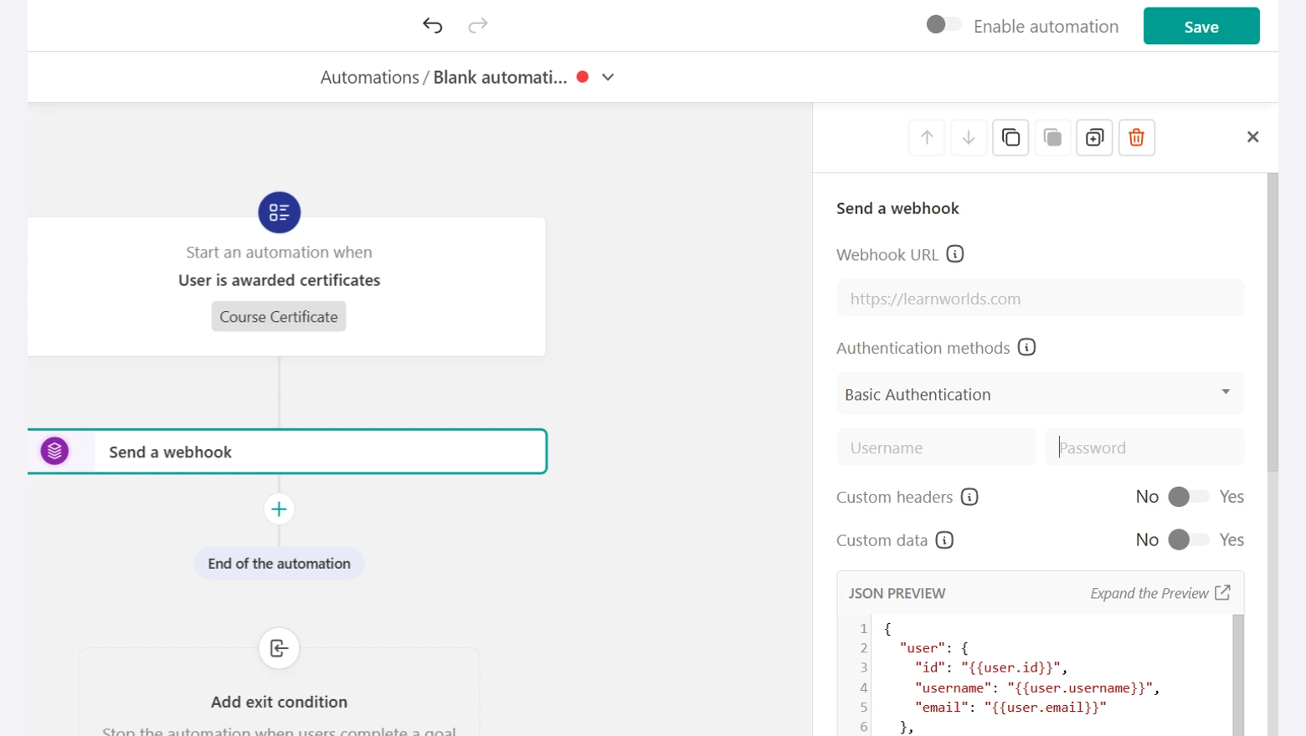Click the End of the automation label

(280, 564)
